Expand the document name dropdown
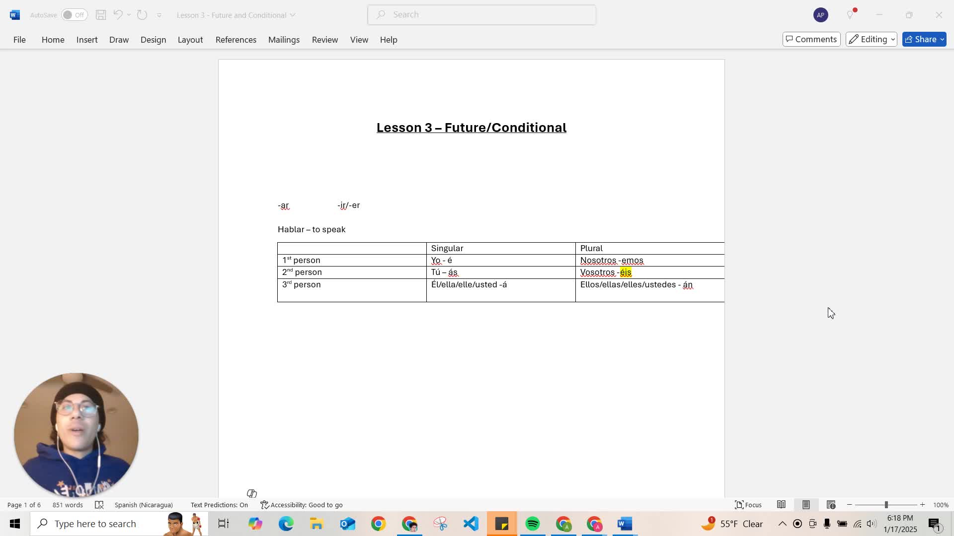The width and height of the screenshot is (954, 536). [294, 14]
